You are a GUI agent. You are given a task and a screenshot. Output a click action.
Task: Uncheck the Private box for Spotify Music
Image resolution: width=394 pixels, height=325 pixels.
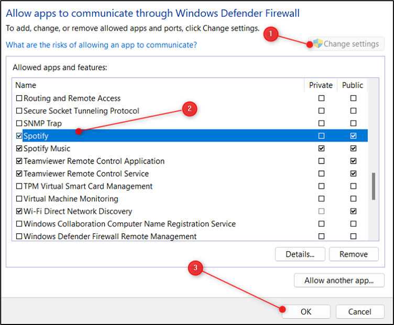[321, 148]
